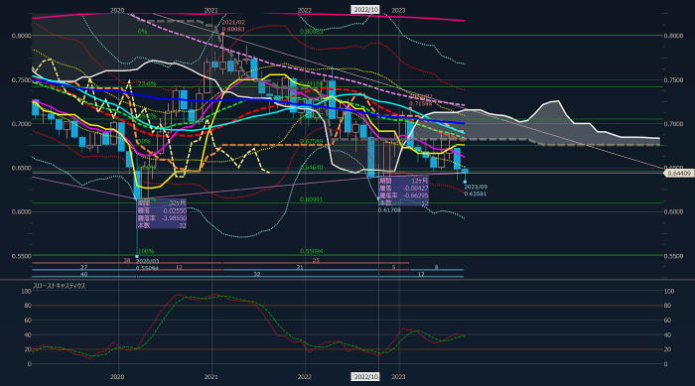
Task: Click the 2023 year label on the upper axis
Action: coord(398,10)
